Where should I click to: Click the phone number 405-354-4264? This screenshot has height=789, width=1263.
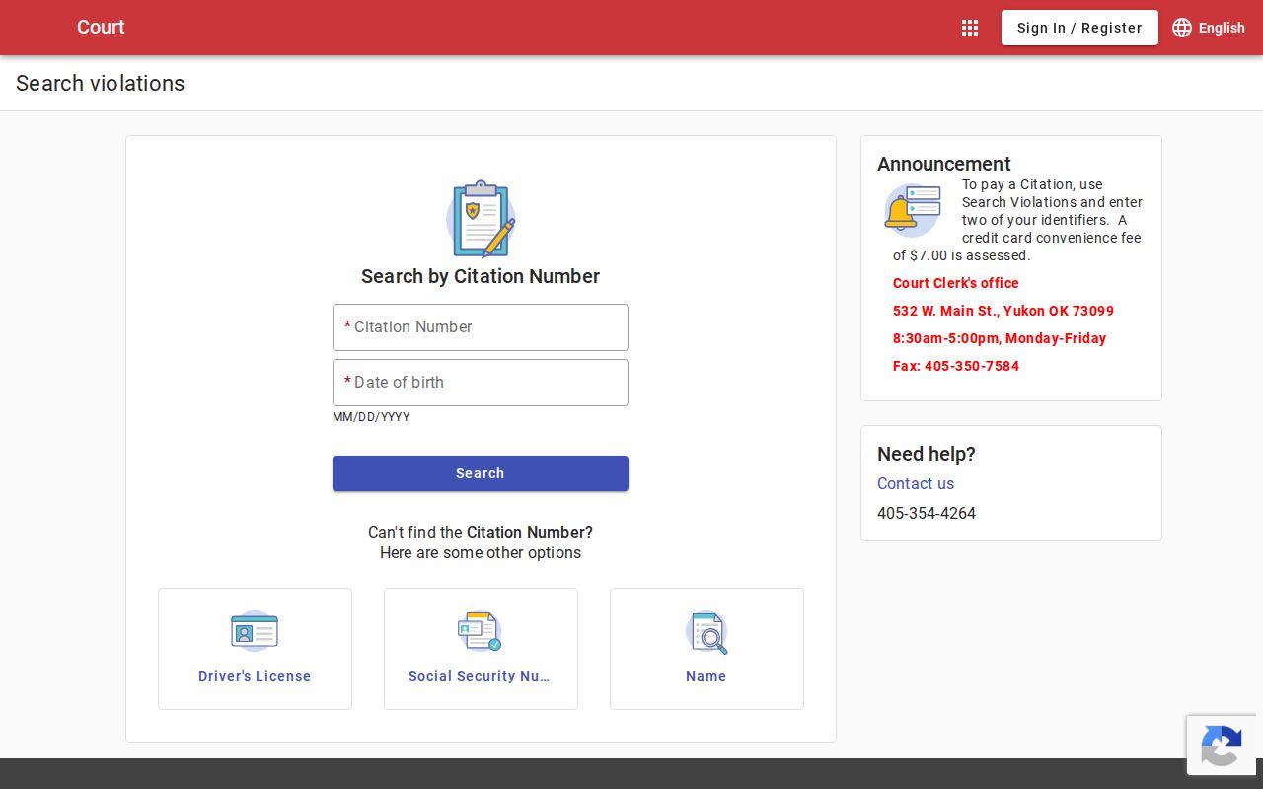[927, 513]
